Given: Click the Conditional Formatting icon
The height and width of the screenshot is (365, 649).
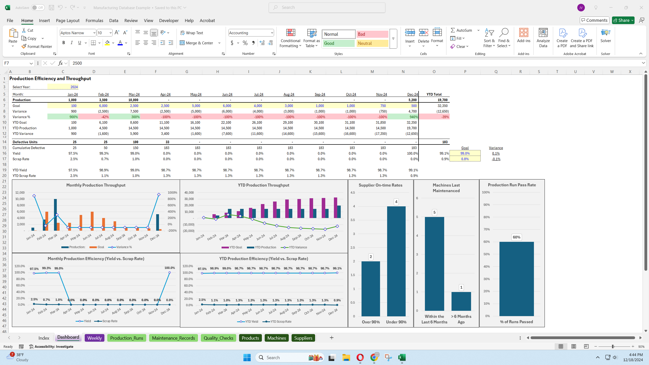Looking at the screenshot, I should point(290,33).
